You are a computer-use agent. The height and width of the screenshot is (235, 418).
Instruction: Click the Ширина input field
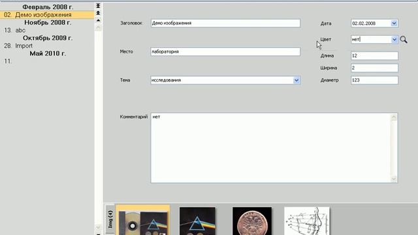(x=374, y=68)
